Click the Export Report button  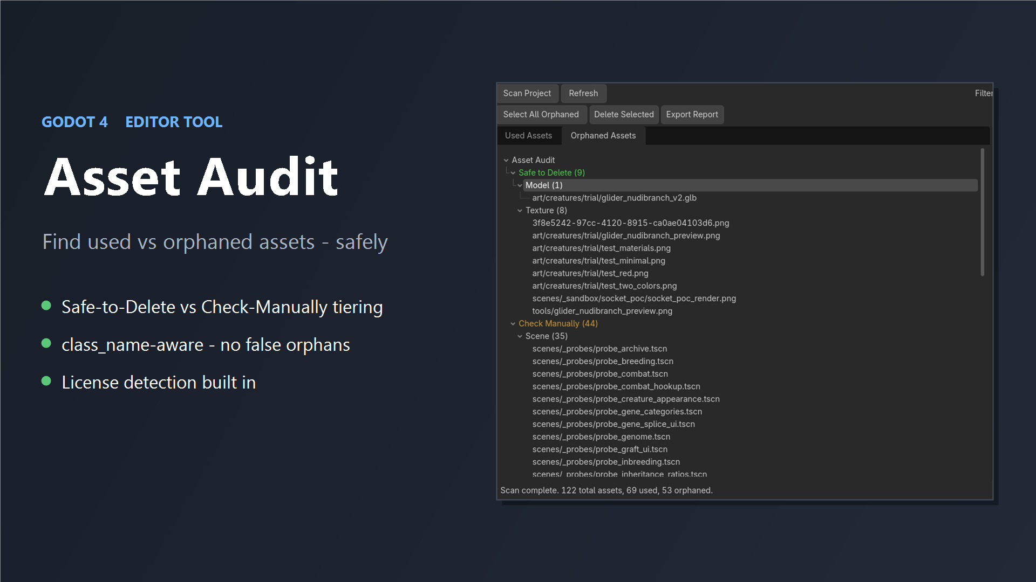(692, 114)
